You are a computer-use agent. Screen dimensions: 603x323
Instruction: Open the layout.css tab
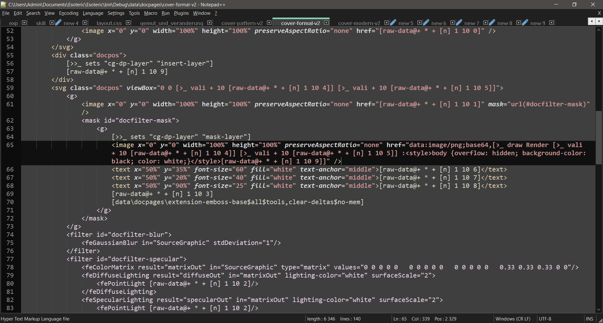click(109, 23)
